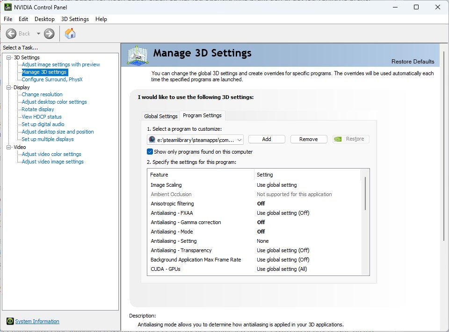This screenshot has height=332, width=449.
Task: Click the Feature column header
Action: coord(201,175)
